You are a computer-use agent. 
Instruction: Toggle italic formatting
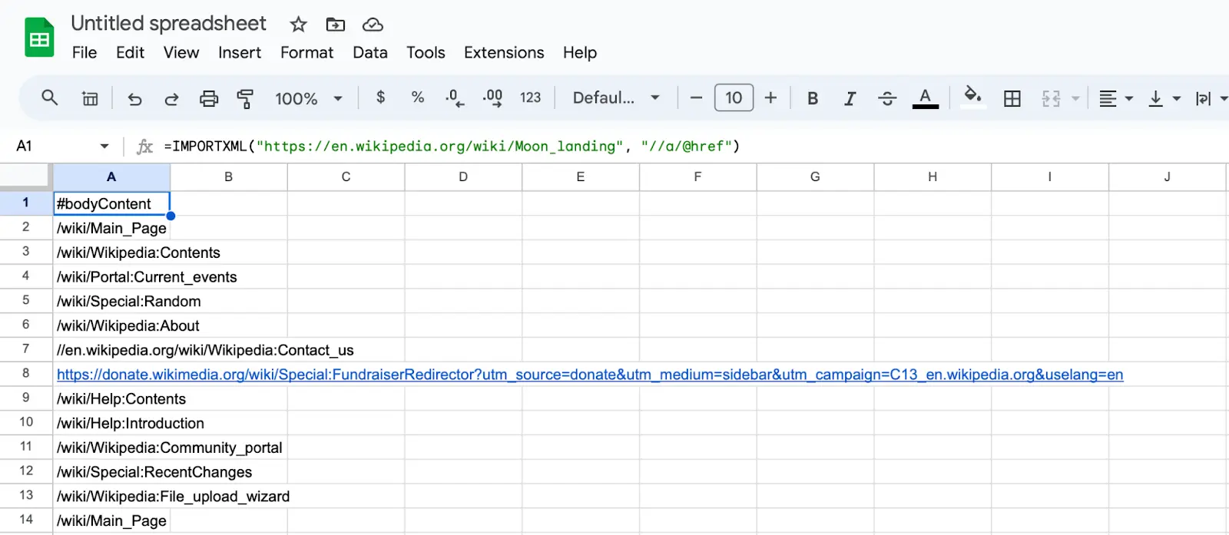850,98
